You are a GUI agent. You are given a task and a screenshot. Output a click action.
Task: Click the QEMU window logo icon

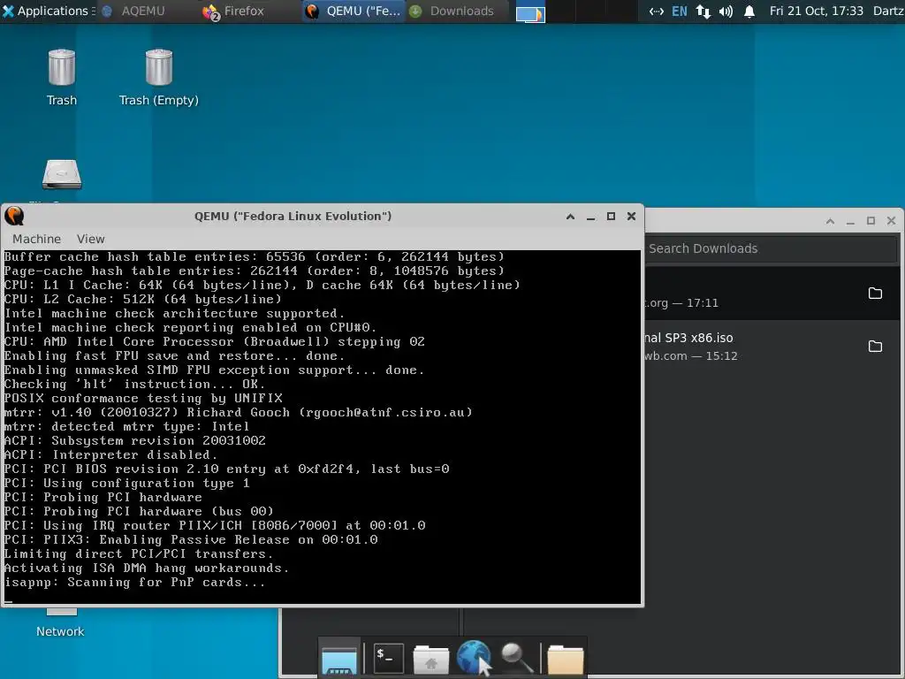click(x=14, y=216)
